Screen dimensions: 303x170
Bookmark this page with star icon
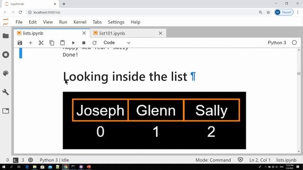tap(268, 12)
